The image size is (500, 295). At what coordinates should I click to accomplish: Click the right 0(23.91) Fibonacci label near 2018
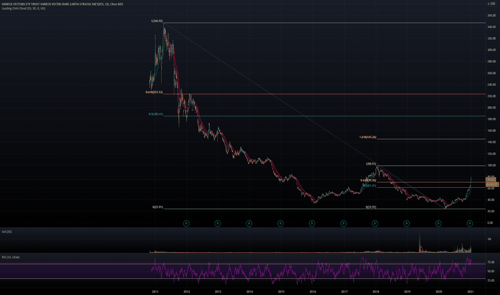coord(371,207)
